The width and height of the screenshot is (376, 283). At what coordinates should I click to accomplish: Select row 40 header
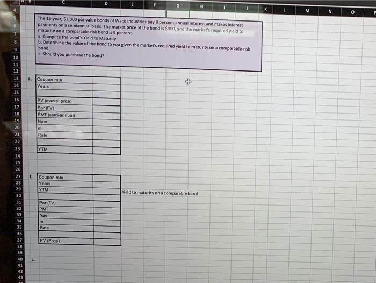20,259
